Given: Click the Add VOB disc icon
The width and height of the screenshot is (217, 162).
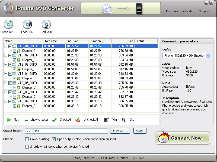Looking at the screenshot, I should (46, 24).
